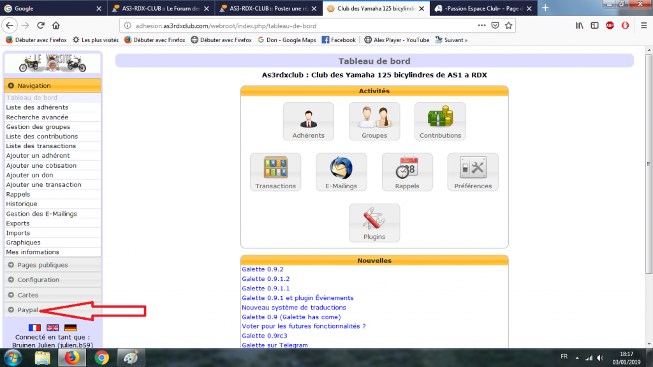Viewport: 653px width, 367px height.
Task: Expand the Paypal sidebar section
Action: pos(28,310)
